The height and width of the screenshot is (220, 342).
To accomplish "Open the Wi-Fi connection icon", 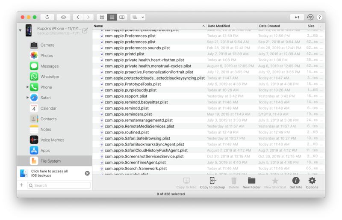I will click(310, 17).
